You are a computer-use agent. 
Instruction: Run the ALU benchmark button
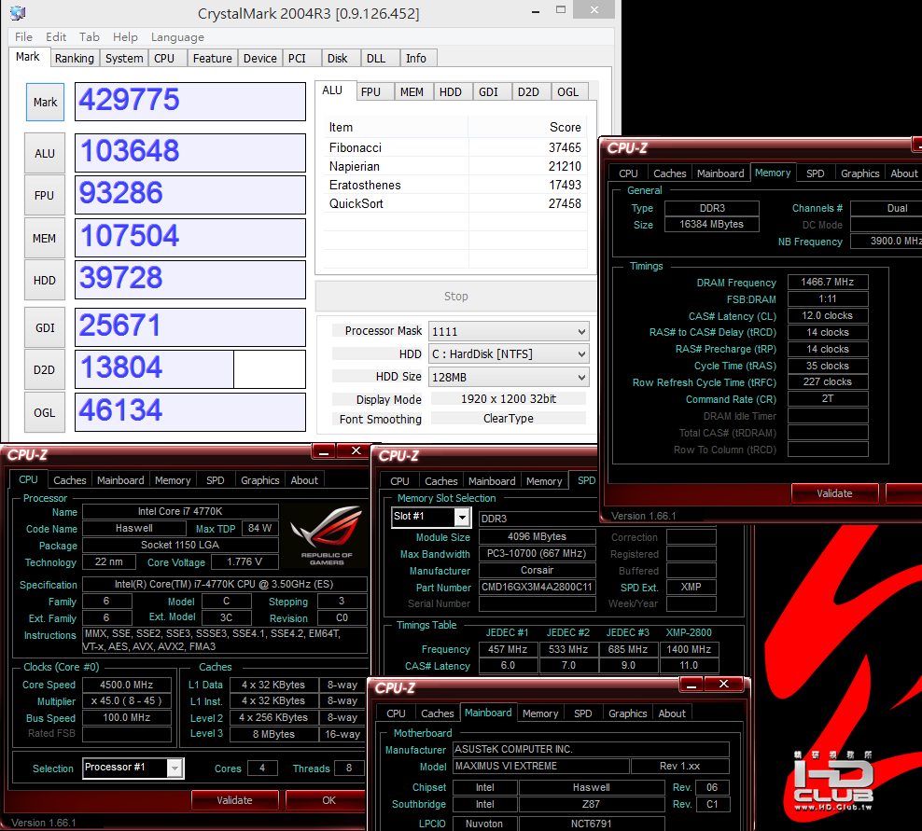point(45,153)
